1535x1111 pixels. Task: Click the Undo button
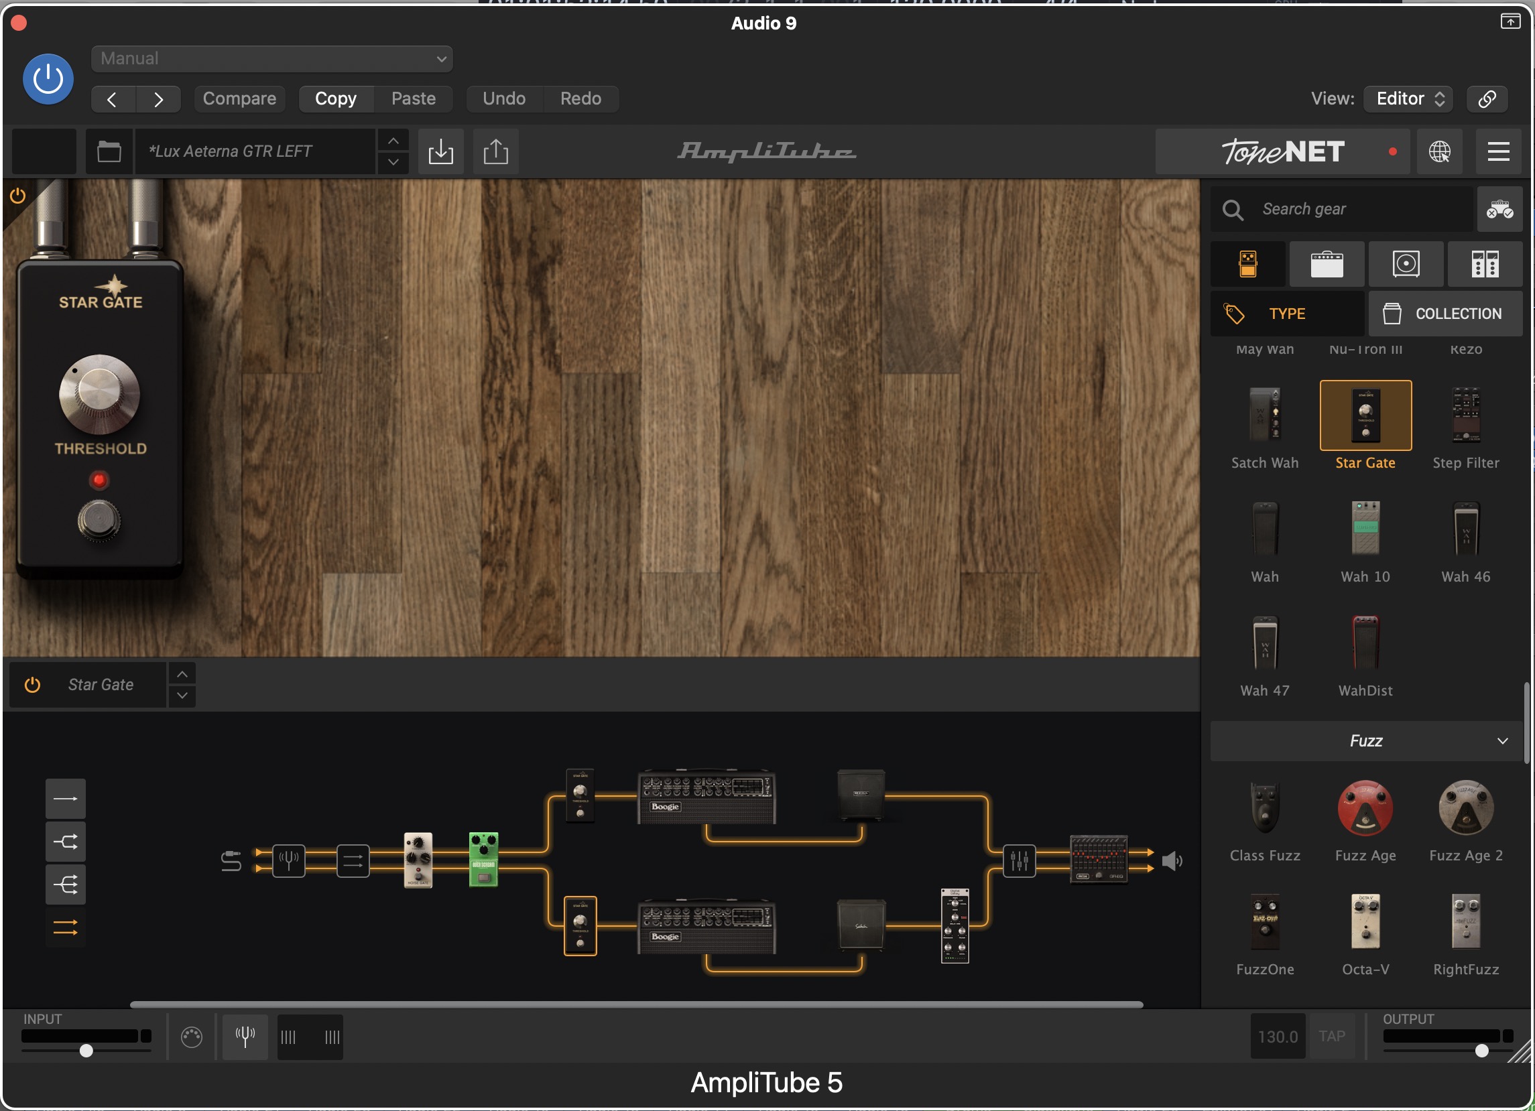(504, 99)
